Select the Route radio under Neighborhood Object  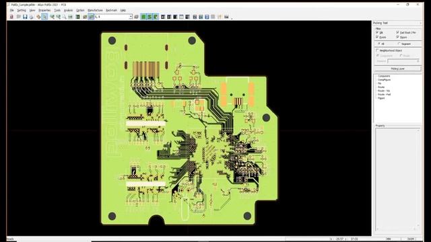point(401,55)
